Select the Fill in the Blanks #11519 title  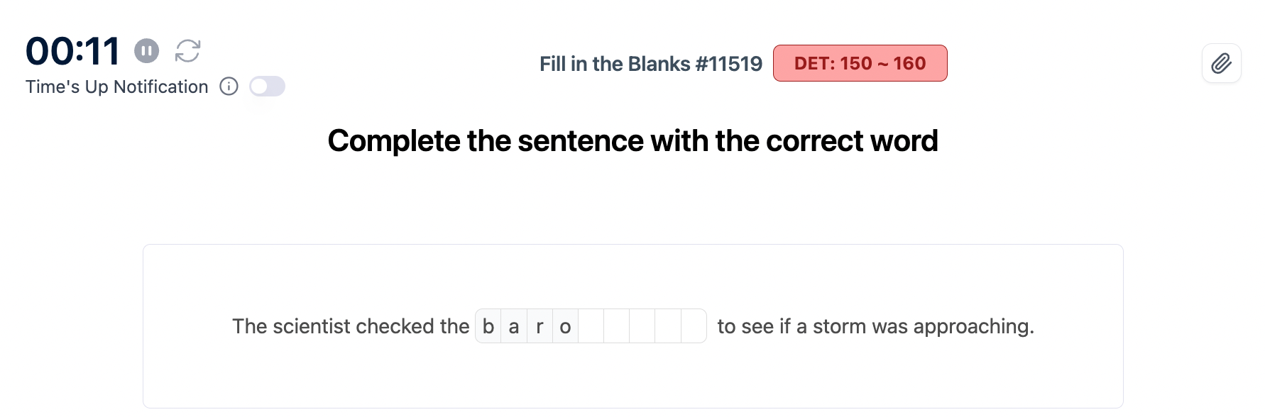pos(650,64)
